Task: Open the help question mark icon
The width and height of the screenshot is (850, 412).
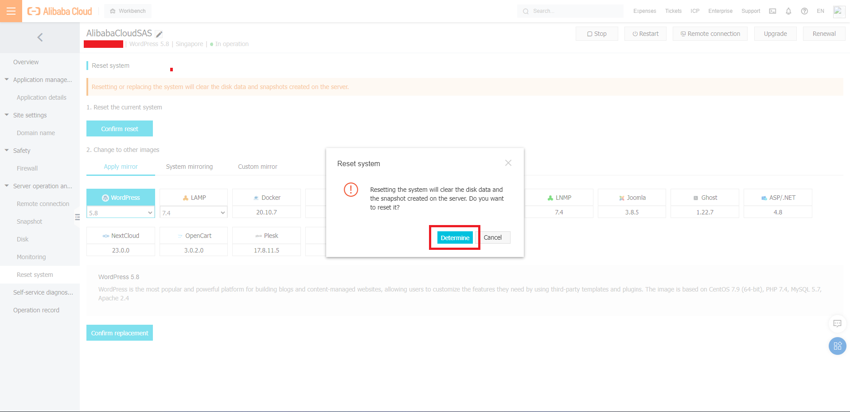Action: coord(804,11)
